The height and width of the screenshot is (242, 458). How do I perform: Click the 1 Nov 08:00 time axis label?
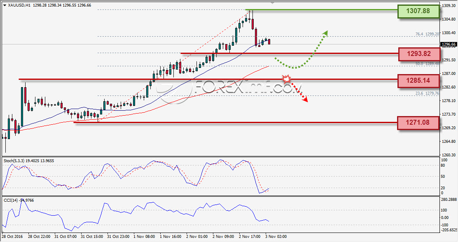[144, 237]
